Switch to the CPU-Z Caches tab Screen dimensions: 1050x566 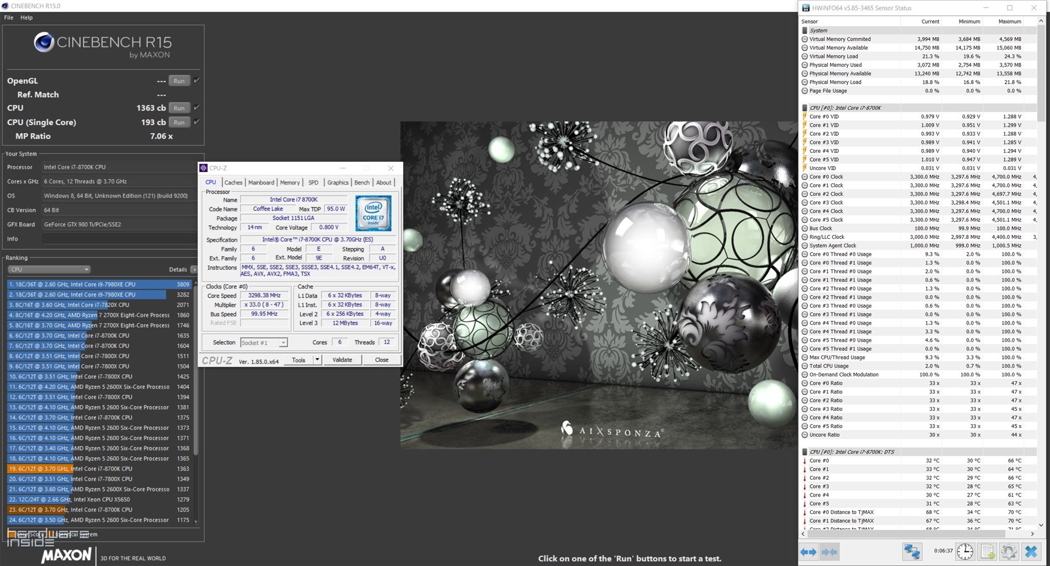[x=233, y=182]
